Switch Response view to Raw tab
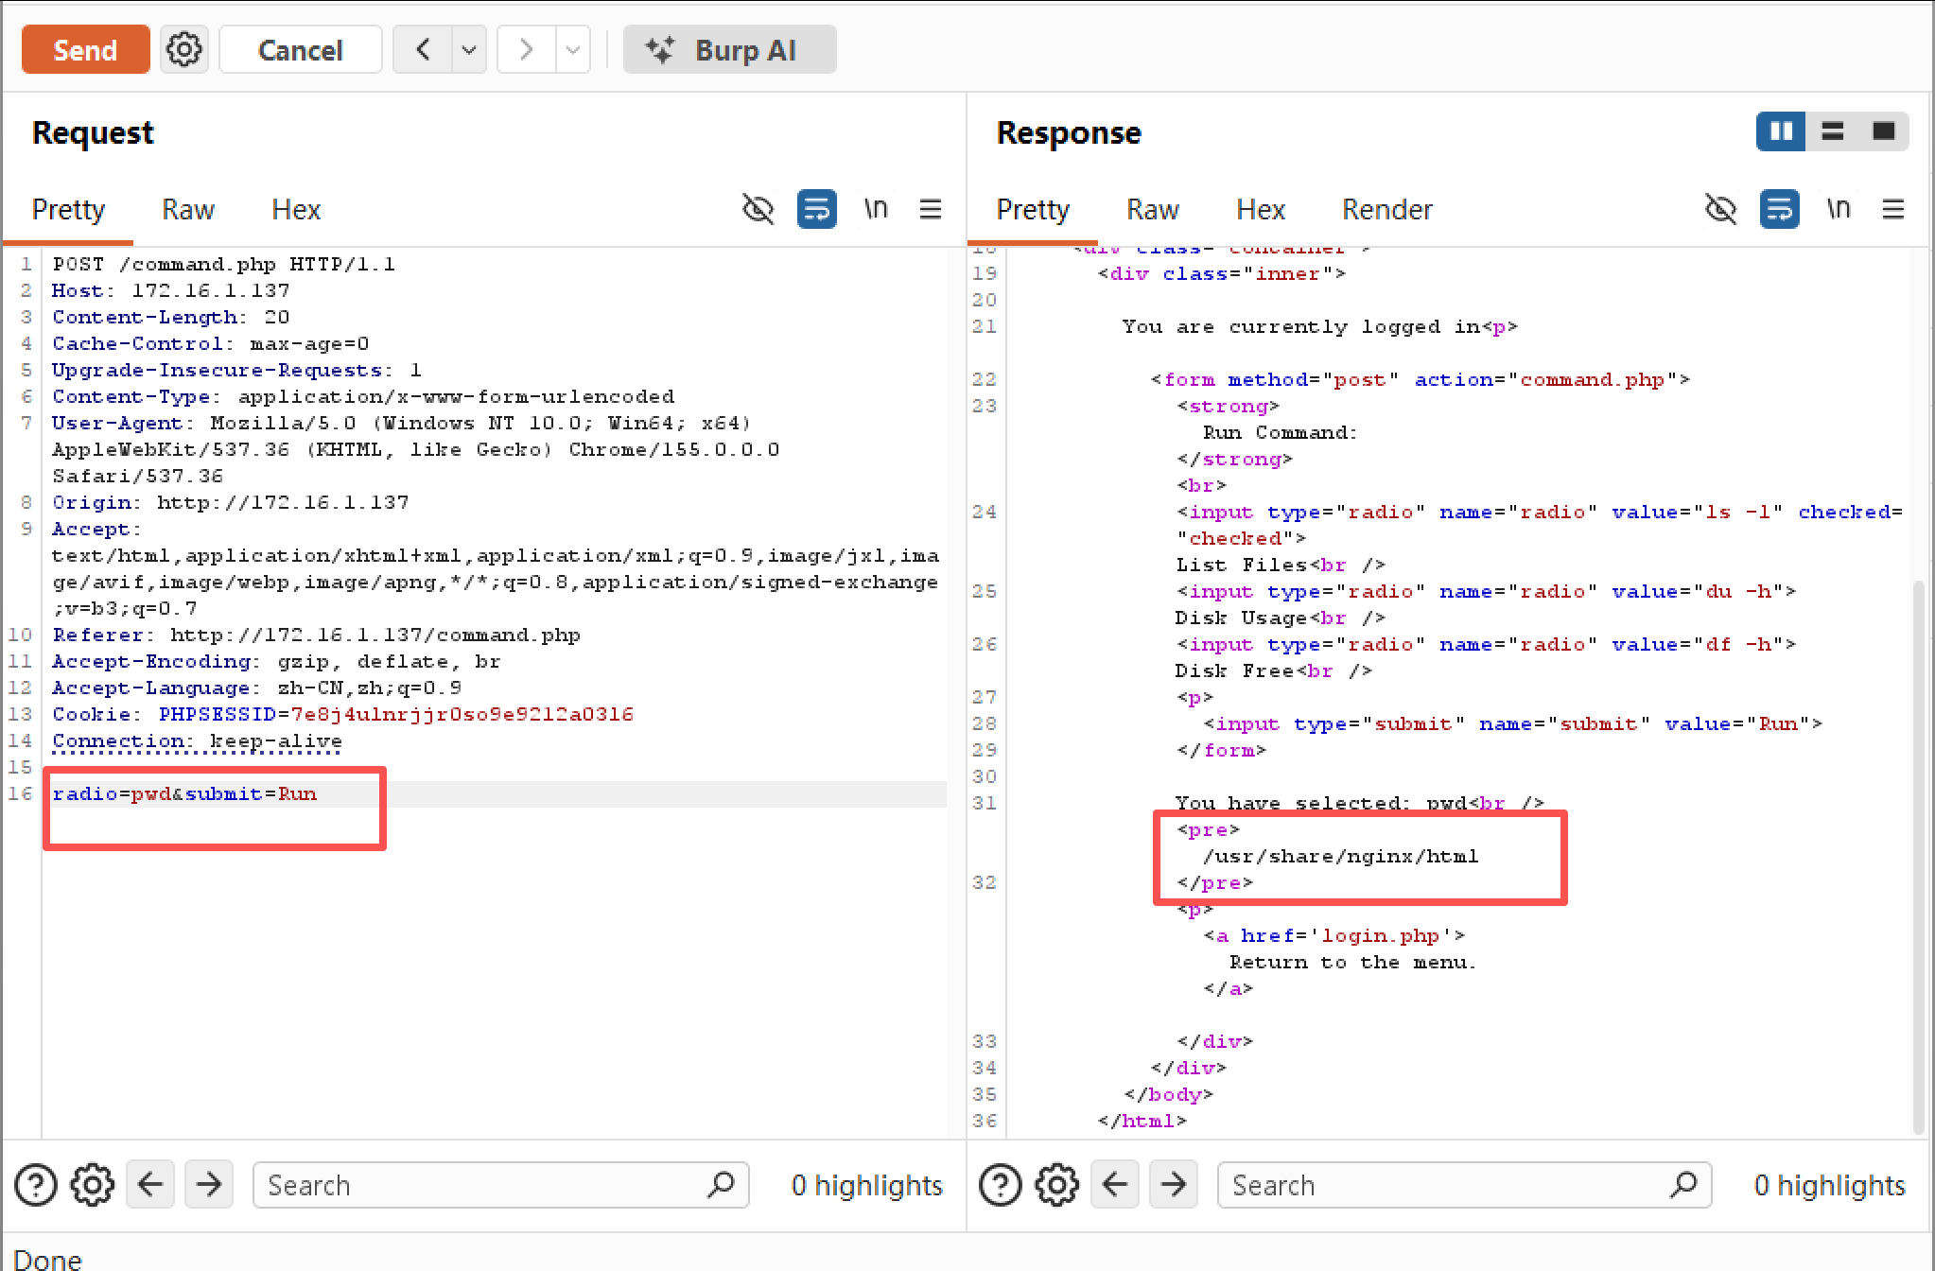 [x=1153, y=209]
